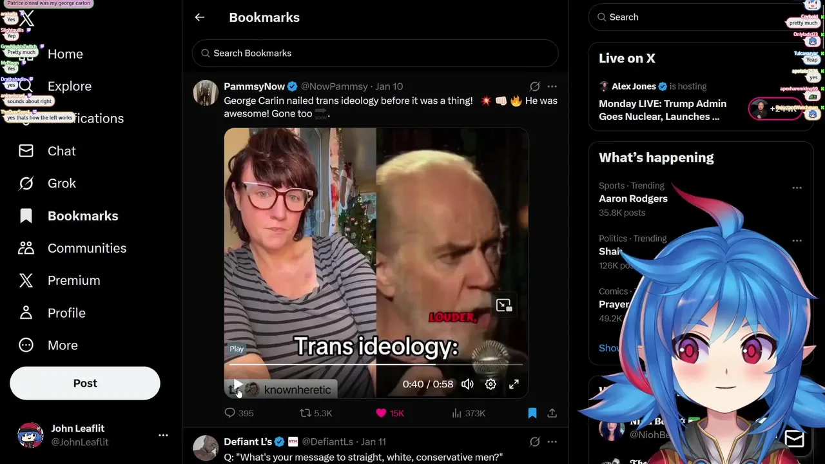This screenshot has height=464, width=825.
Task: Enable picture-in-picture on the video
Action: pos(504,305)
